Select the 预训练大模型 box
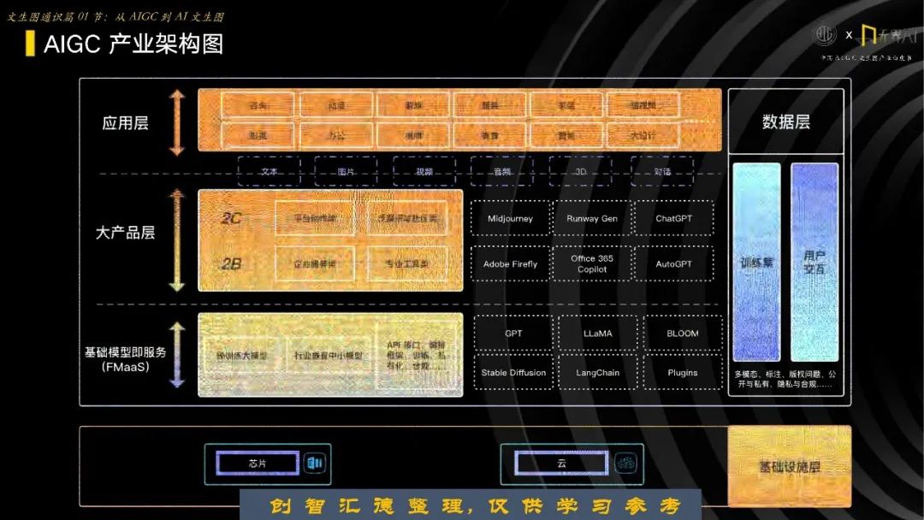This screenshot has width=924, height=520. click(x=242, y=356)
